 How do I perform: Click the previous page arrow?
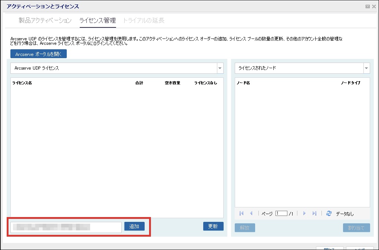point(251,213)
